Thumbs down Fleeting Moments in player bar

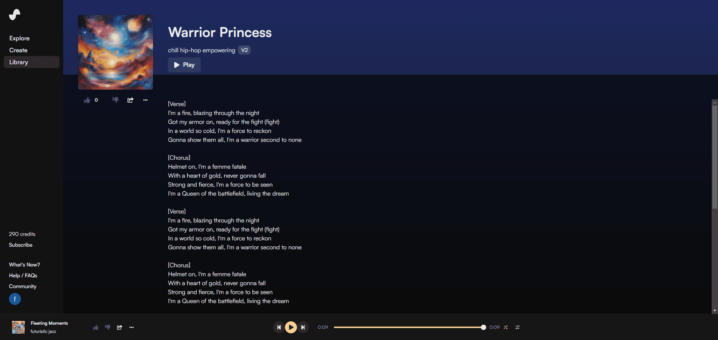click(108, 327)
